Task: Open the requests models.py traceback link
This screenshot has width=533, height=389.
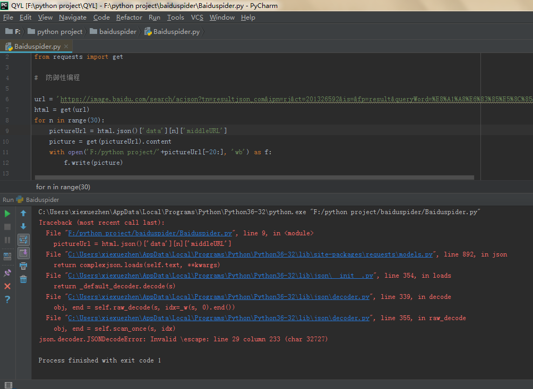Action: pyautogui.click(x=248, y=254)
